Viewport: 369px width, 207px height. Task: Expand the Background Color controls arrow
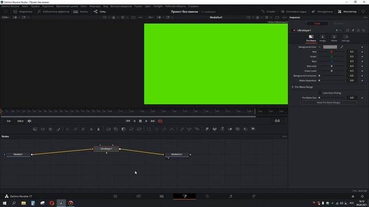click(319, 47)
